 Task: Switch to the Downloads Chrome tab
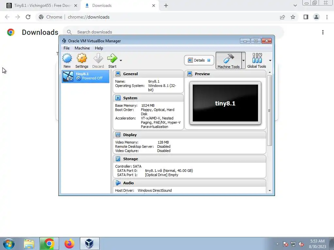pos(119,6)
